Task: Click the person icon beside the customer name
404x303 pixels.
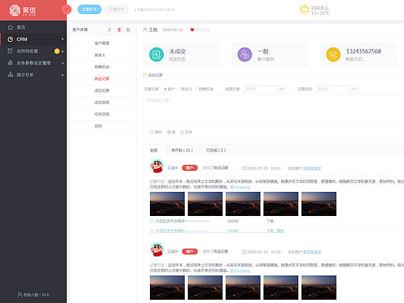Action: [x=145, y=30]
